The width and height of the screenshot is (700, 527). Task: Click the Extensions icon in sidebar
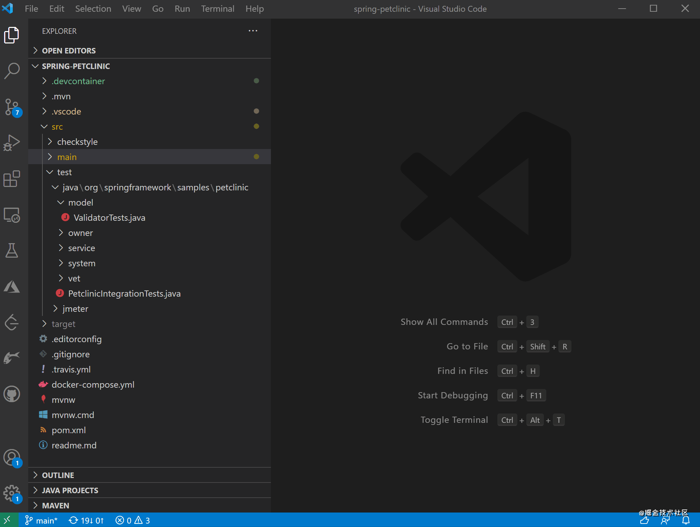coord(12,180)
